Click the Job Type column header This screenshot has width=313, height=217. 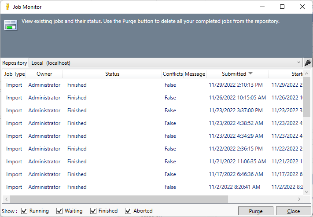15,74
